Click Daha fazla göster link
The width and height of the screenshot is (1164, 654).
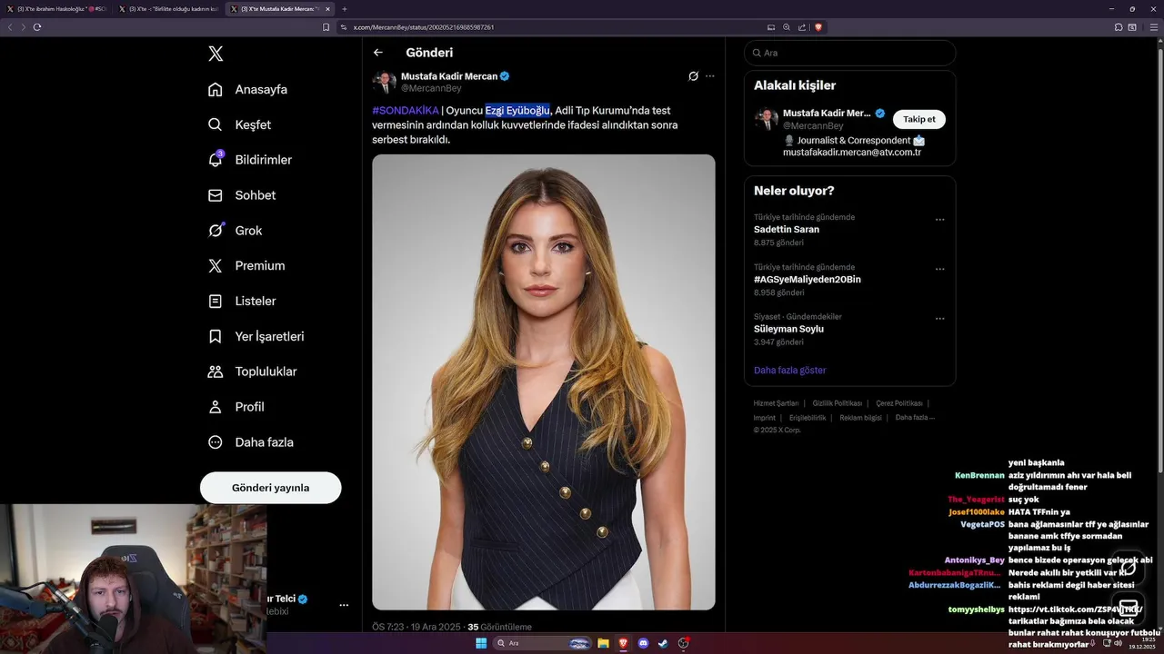[790, 371]
